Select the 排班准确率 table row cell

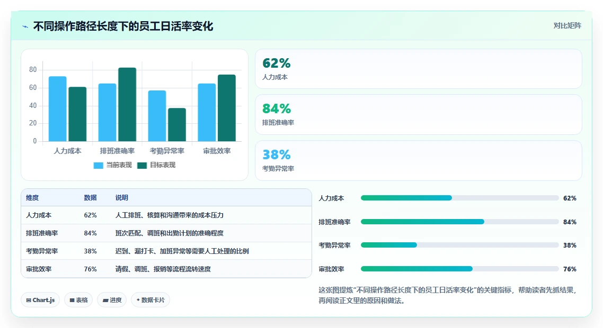coord(42,233)
